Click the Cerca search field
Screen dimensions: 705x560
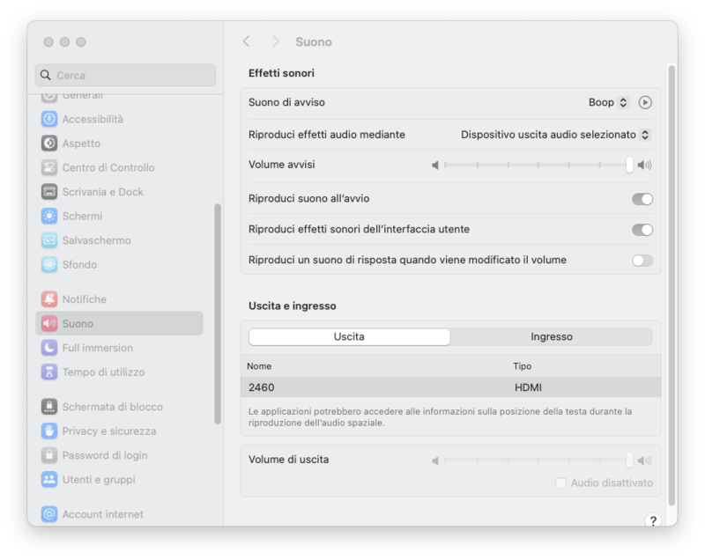[125, 75]
